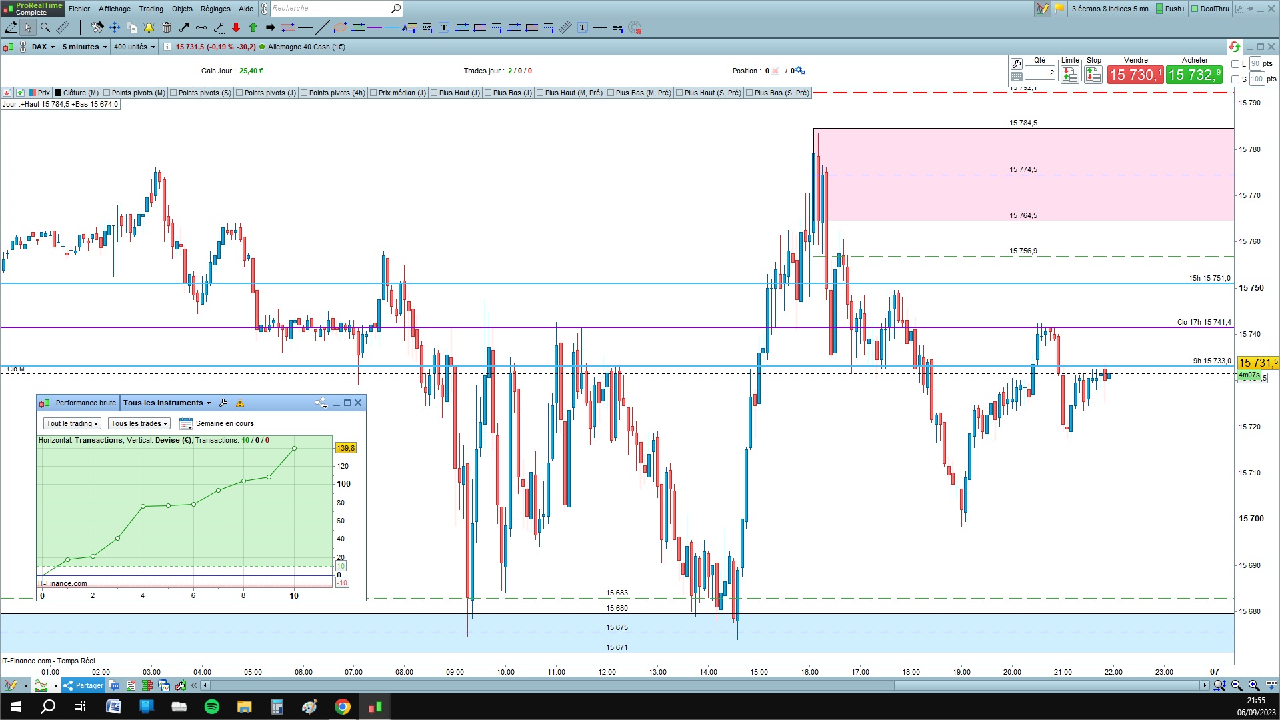Image resolution: width=1280 pixels, height=720 pixels.
Task: Click the alarm bell alert icon
Action: point(149,27)
